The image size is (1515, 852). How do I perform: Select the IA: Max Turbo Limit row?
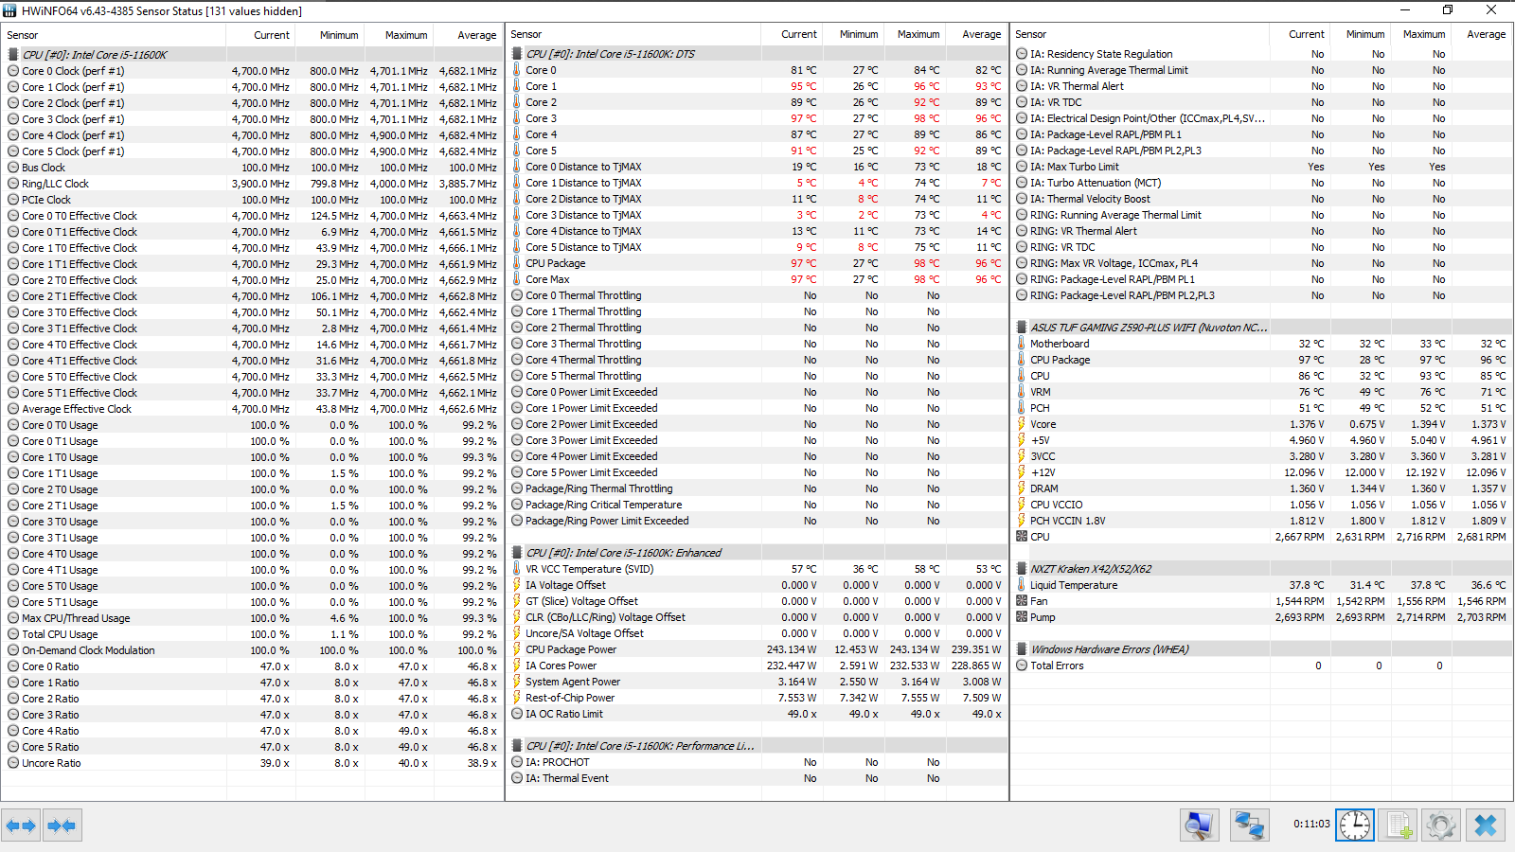click(x=1261, y=167)
